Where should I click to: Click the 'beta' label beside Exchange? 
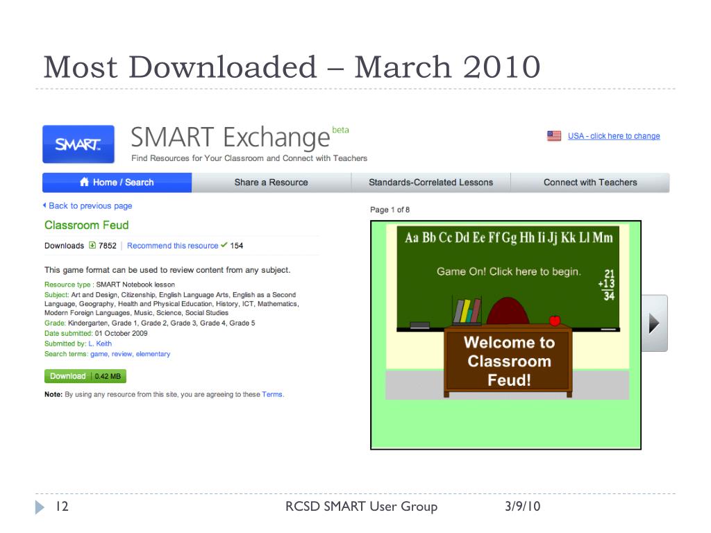coord(340,130)
